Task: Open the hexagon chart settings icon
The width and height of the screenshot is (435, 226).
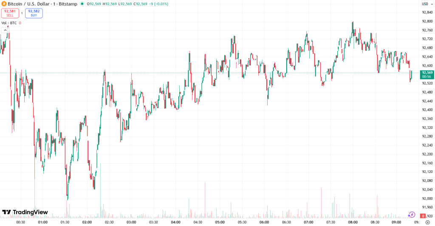Action: click(427, 222)
